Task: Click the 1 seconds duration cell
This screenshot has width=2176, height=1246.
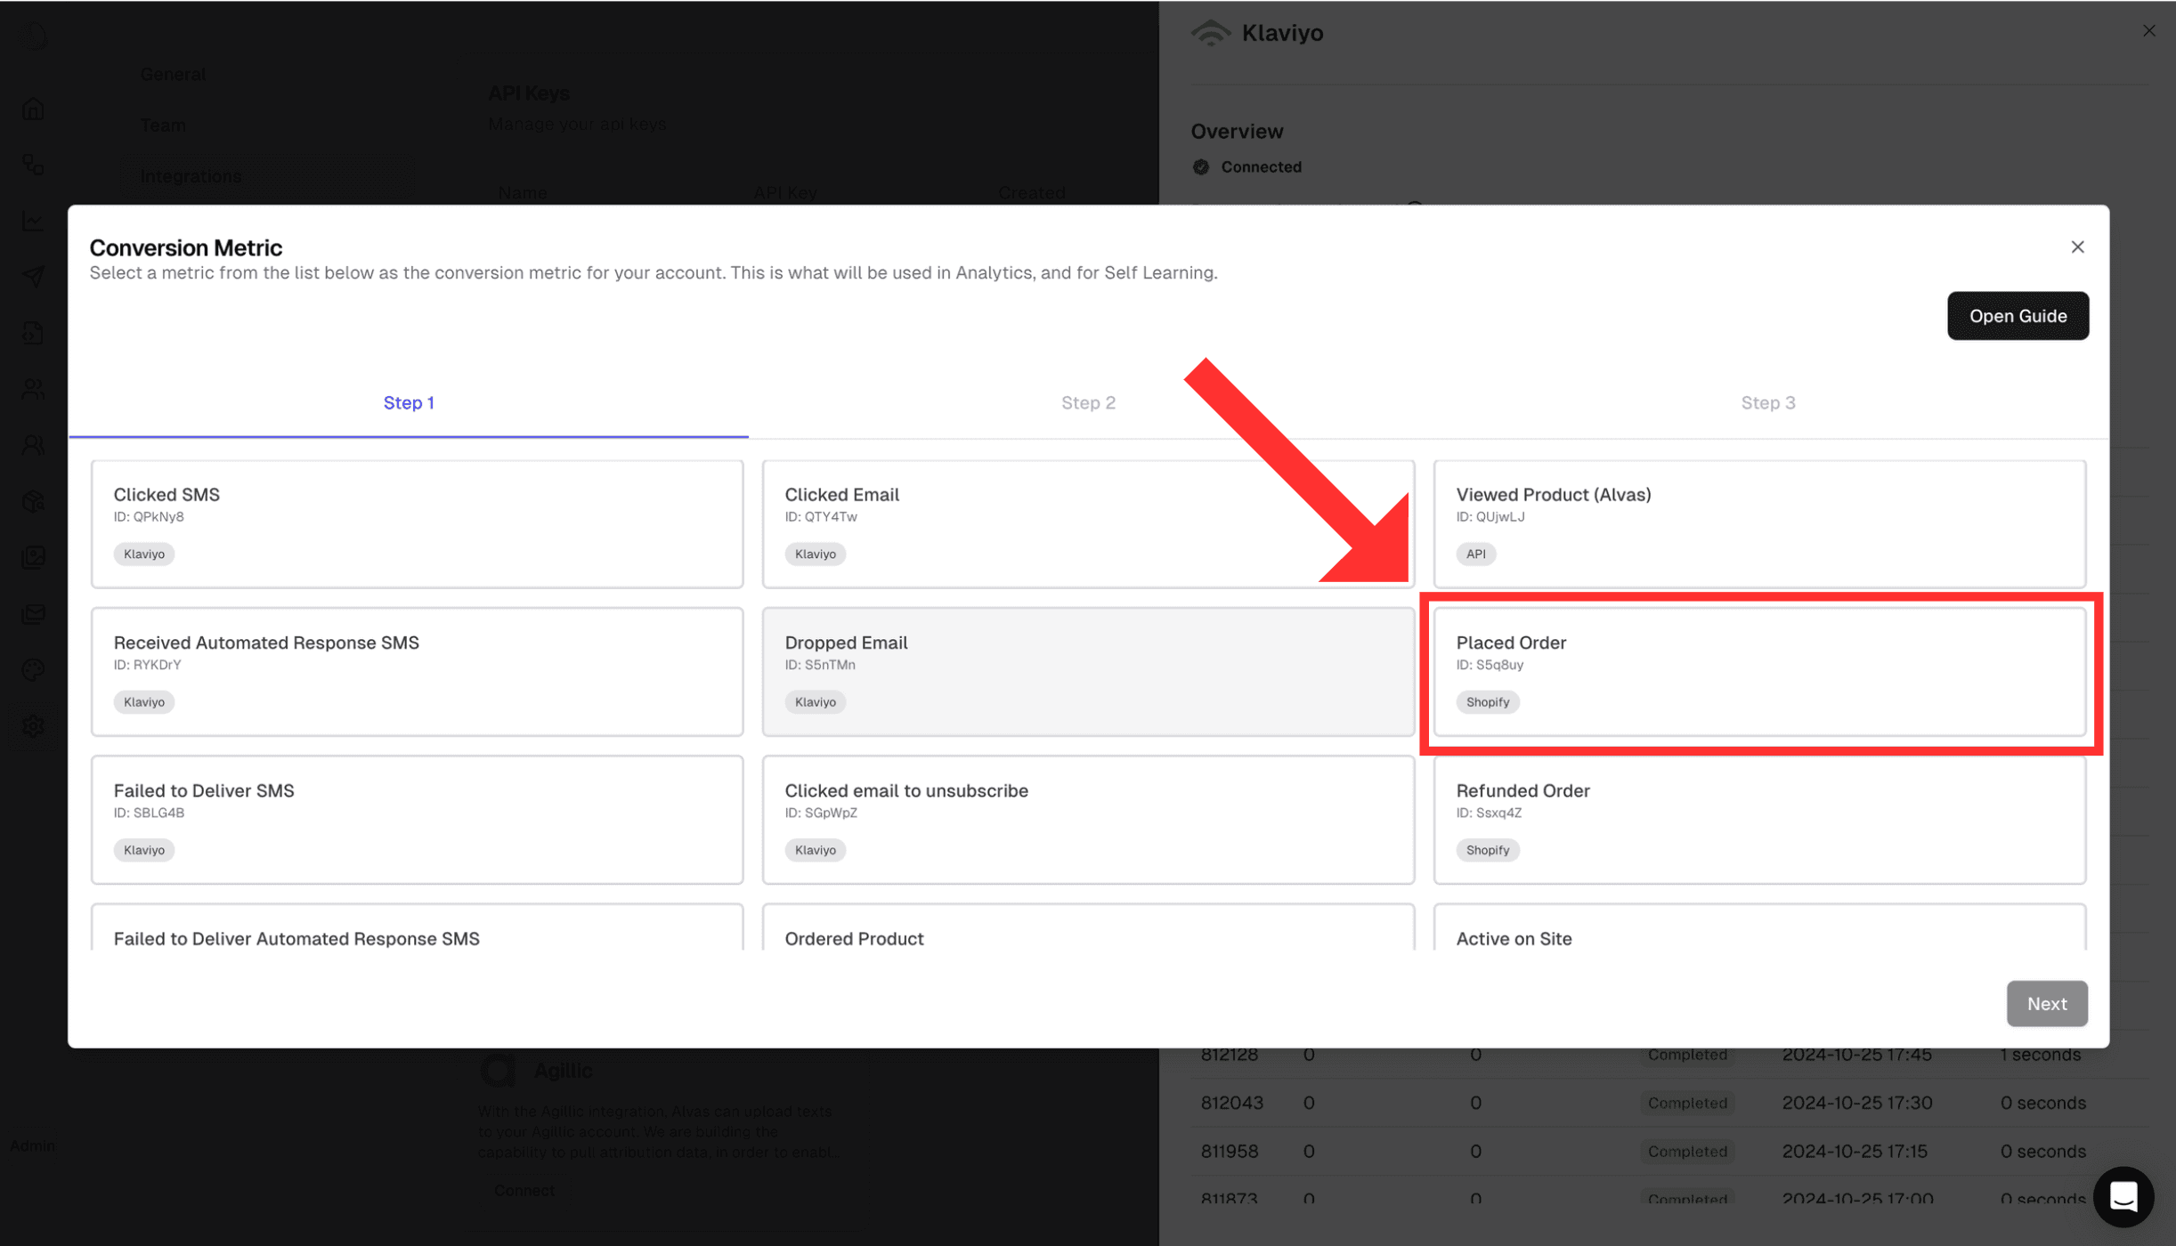Action: pyautogui.click(x=2041, y=1055)
